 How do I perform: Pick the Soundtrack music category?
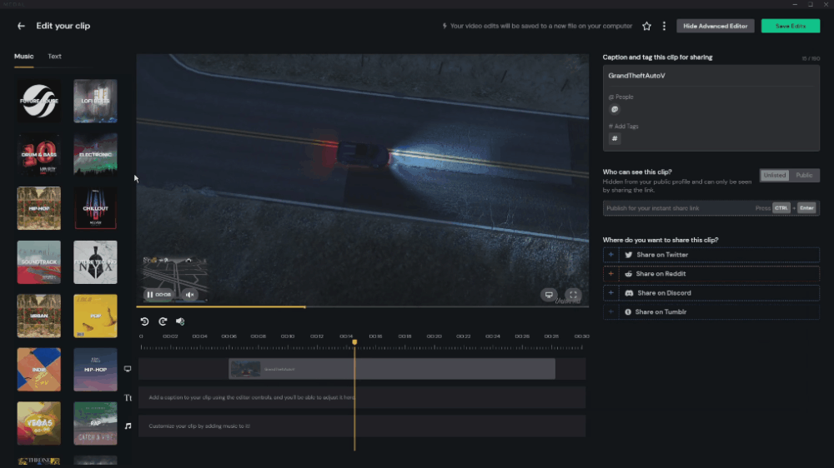pyautogui.click(x=39, y=261)
